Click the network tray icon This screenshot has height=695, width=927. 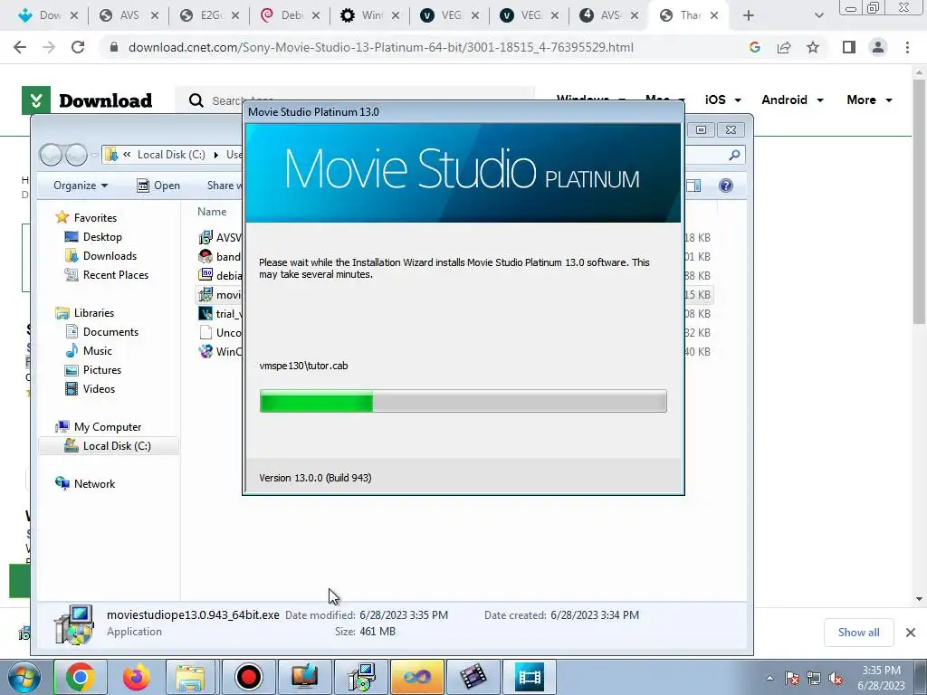(814, 679)
